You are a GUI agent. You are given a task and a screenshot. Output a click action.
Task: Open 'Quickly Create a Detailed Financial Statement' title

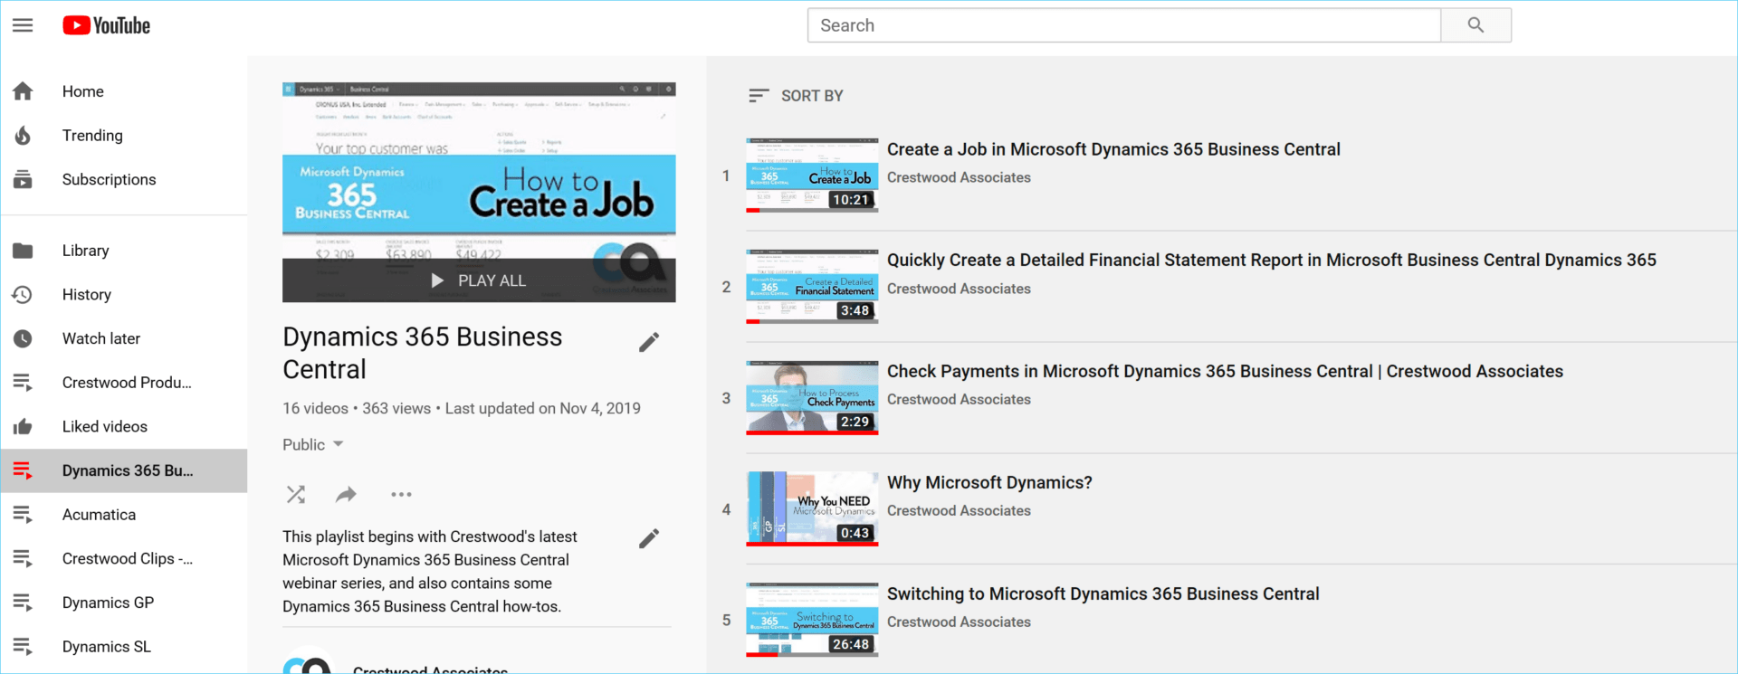coord(1272,261)
